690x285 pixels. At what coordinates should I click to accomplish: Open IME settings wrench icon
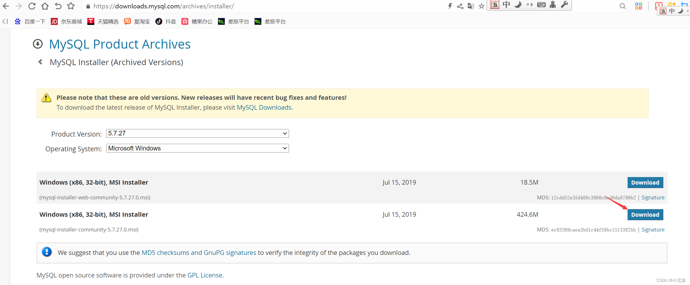coord(564,5)
